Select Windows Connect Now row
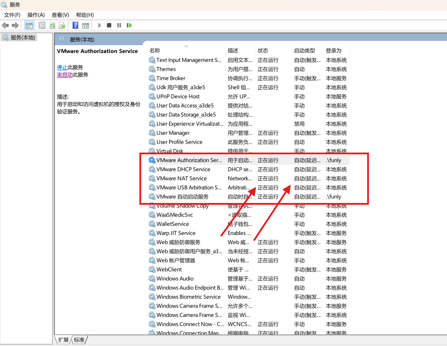 (x=249, y=324)
